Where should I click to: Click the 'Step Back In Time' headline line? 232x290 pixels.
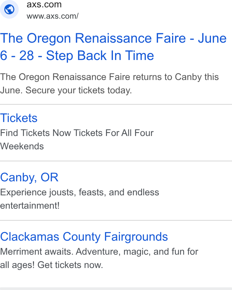tap(100, 55)
